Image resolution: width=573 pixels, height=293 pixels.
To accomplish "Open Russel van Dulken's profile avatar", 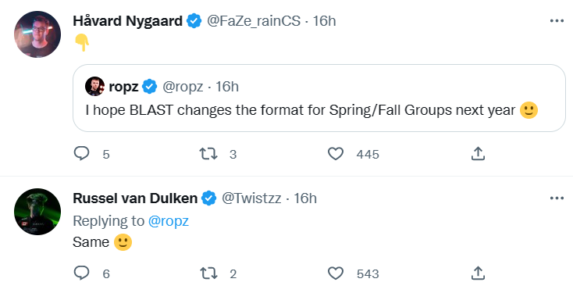I will (37, 212).
